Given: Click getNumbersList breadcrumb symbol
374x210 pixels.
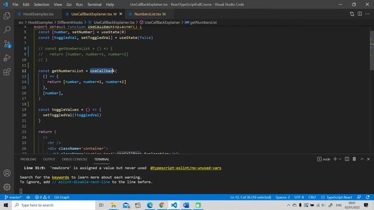Looking at the screenshot, I should pyautogui.click(x=201, y=22).
